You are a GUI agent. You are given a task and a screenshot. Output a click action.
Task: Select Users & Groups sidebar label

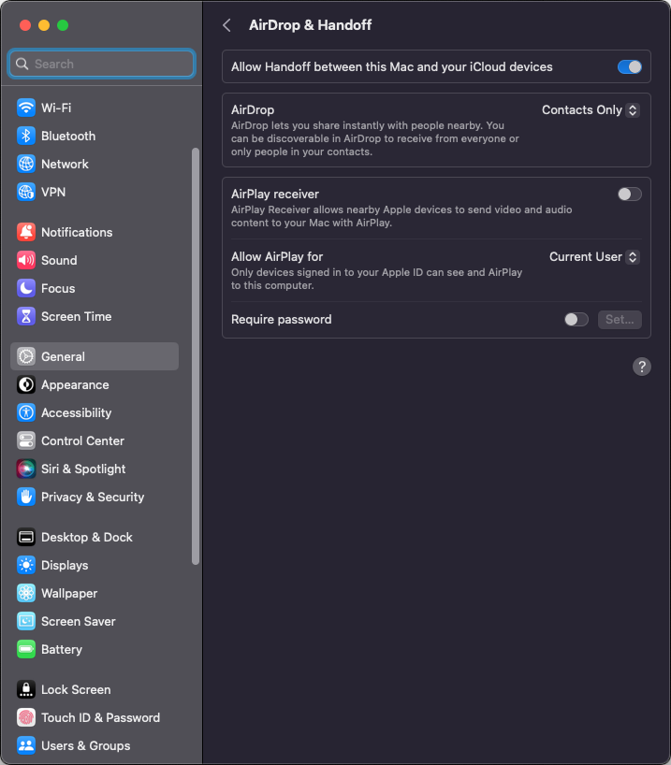(85, 746)
